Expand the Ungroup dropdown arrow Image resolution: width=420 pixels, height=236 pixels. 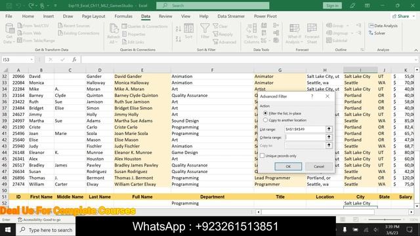(x=352, y=33)
